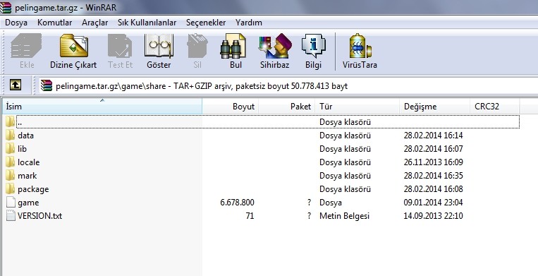The image size is (538, 276).
Task: Click size value 71 for VERSION.txt
Action: click(x=250, y=216)
